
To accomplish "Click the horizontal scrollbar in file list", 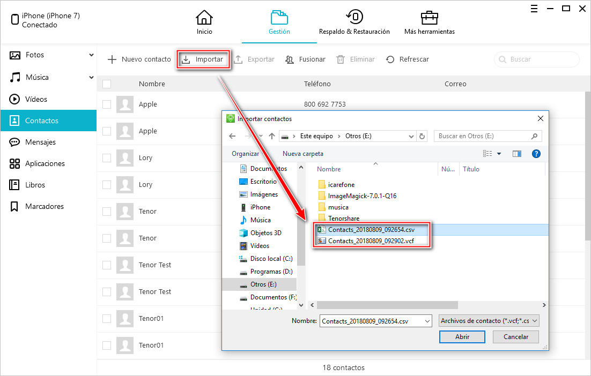I will point(386,305).
